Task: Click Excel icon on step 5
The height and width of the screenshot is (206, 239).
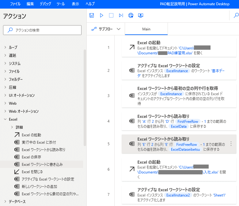Action: pos(132,144)
